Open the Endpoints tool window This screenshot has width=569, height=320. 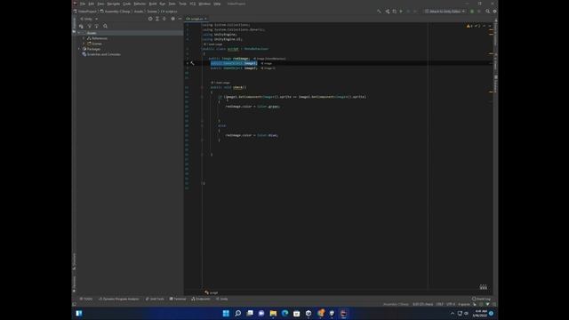201,299
